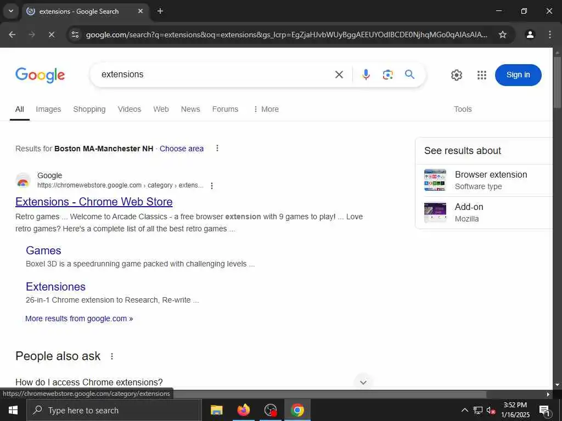The width and height of the screenshot is (562, 421).
Task: Open 'About this result' for Chrome Web Store
Action: pos(212,185)
